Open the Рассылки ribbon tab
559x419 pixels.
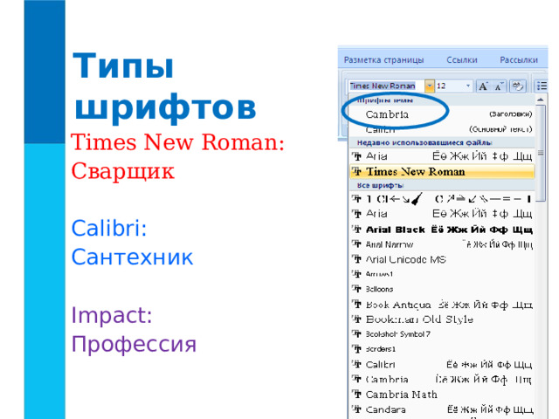pos(519,60)
